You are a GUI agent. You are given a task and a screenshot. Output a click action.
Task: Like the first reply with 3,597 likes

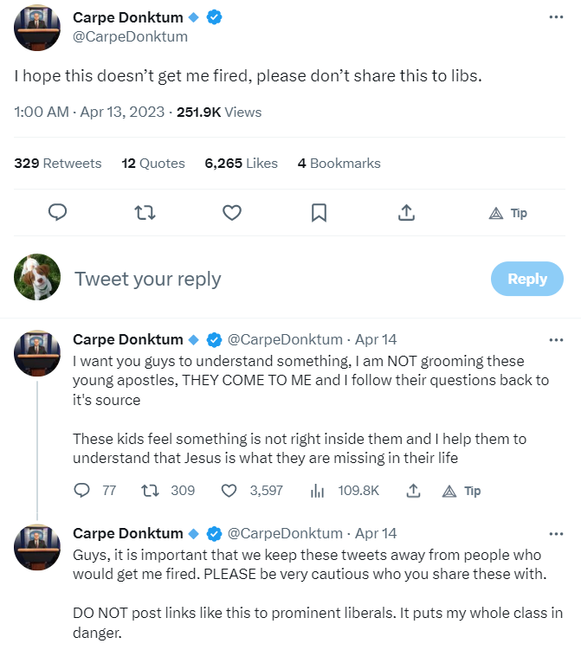[229, 491]
